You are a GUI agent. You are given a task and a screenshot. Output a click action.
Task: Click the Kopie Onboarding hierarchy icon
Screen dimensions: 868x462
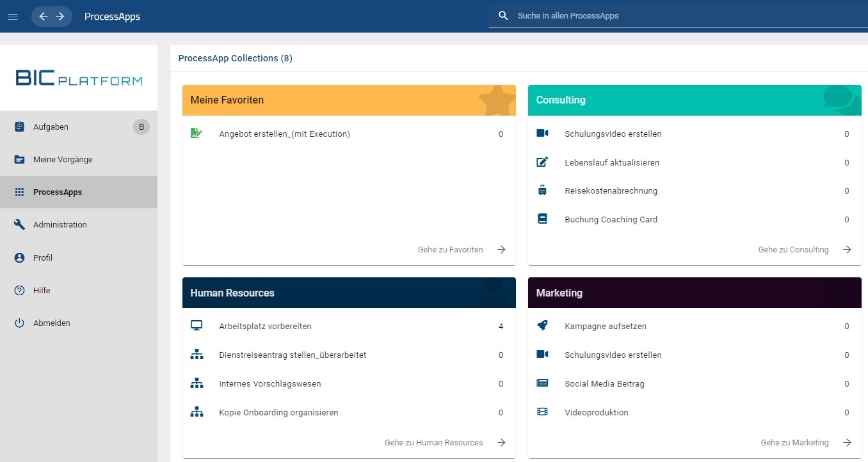click(197, 412)
